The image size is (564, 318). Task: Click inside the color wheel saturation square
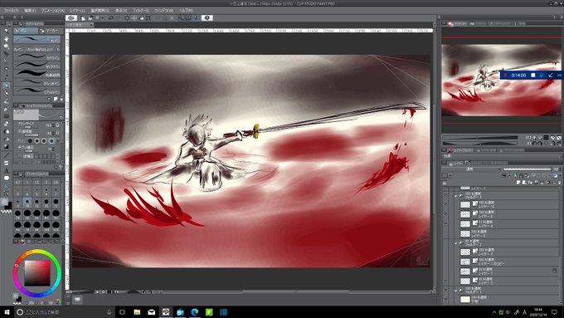(x=37, y=272)
